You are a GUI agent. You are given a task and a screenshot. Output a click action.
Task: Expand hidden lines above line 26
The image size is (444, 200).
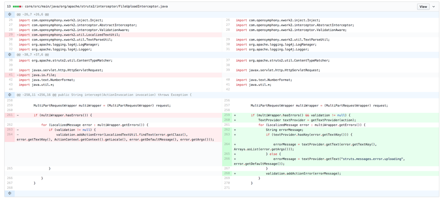[10, 15]
